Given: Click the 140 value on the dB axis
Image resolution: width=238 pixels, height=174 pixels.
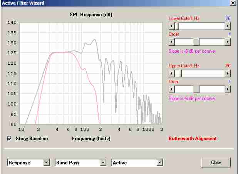Looking at the screenshot, I should click(x=12, y=22).
